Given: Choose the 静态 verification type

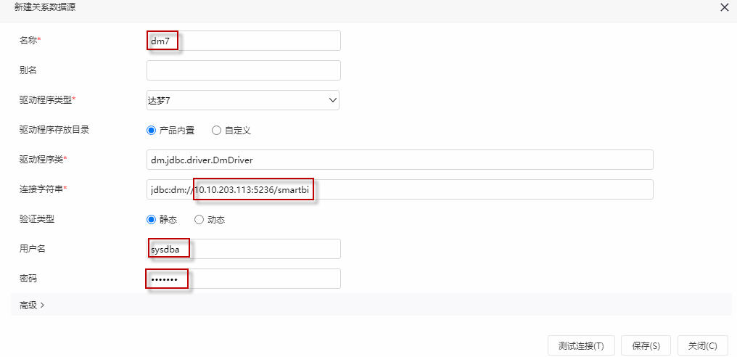Looking at the screenshot, I should pos(151,219).
